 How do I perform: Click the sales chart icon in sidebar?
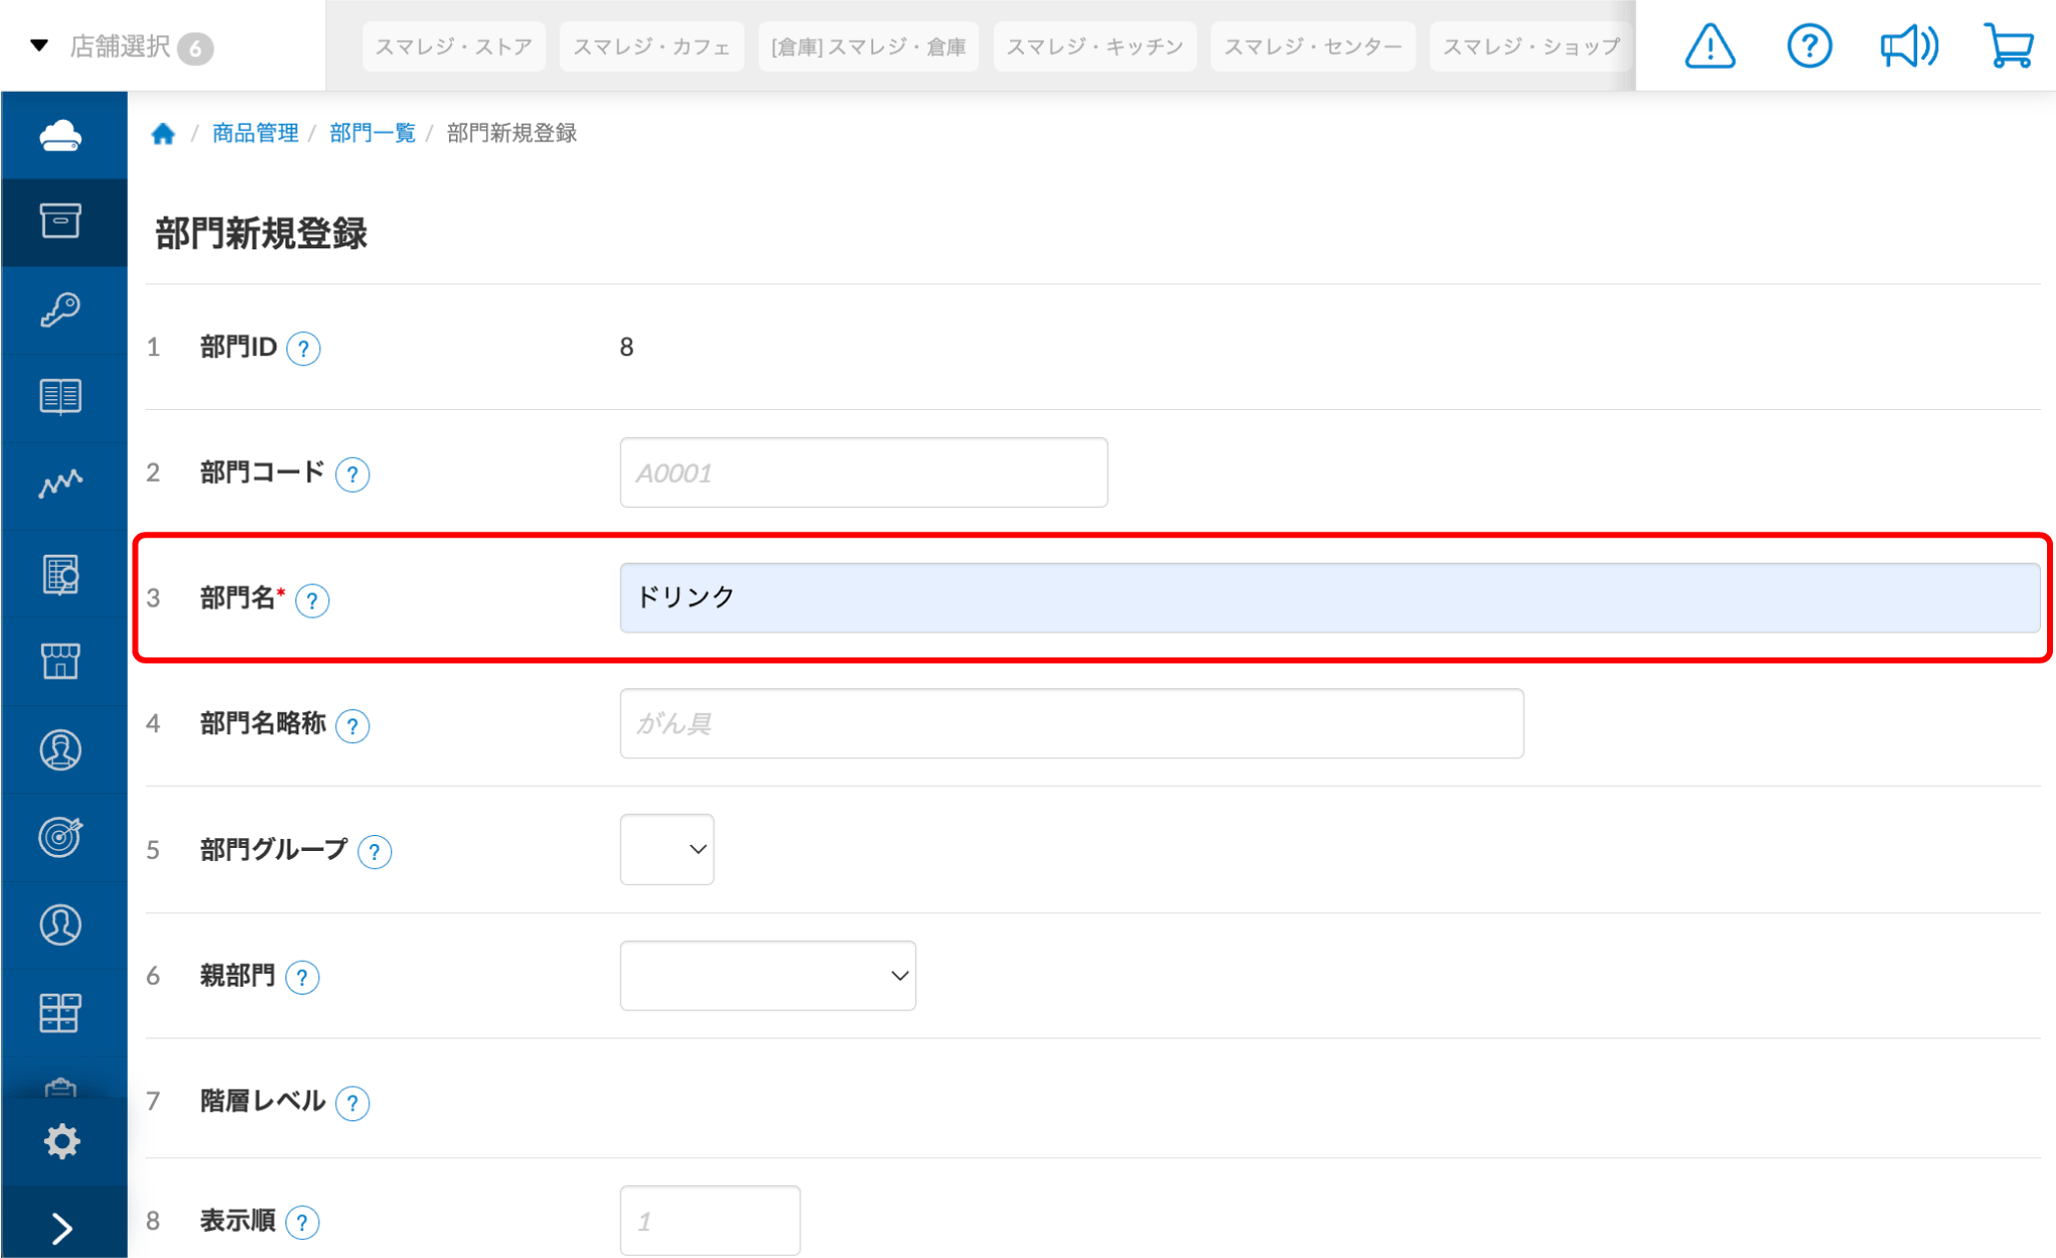click(x=63, y=484)
